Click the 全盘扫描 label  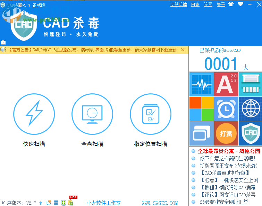(x=92, y=144)
